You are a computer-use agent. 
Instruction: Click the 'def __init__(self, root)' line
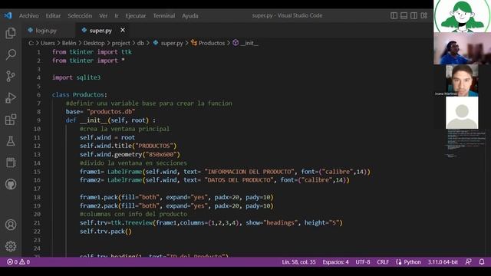pos(110,120)
